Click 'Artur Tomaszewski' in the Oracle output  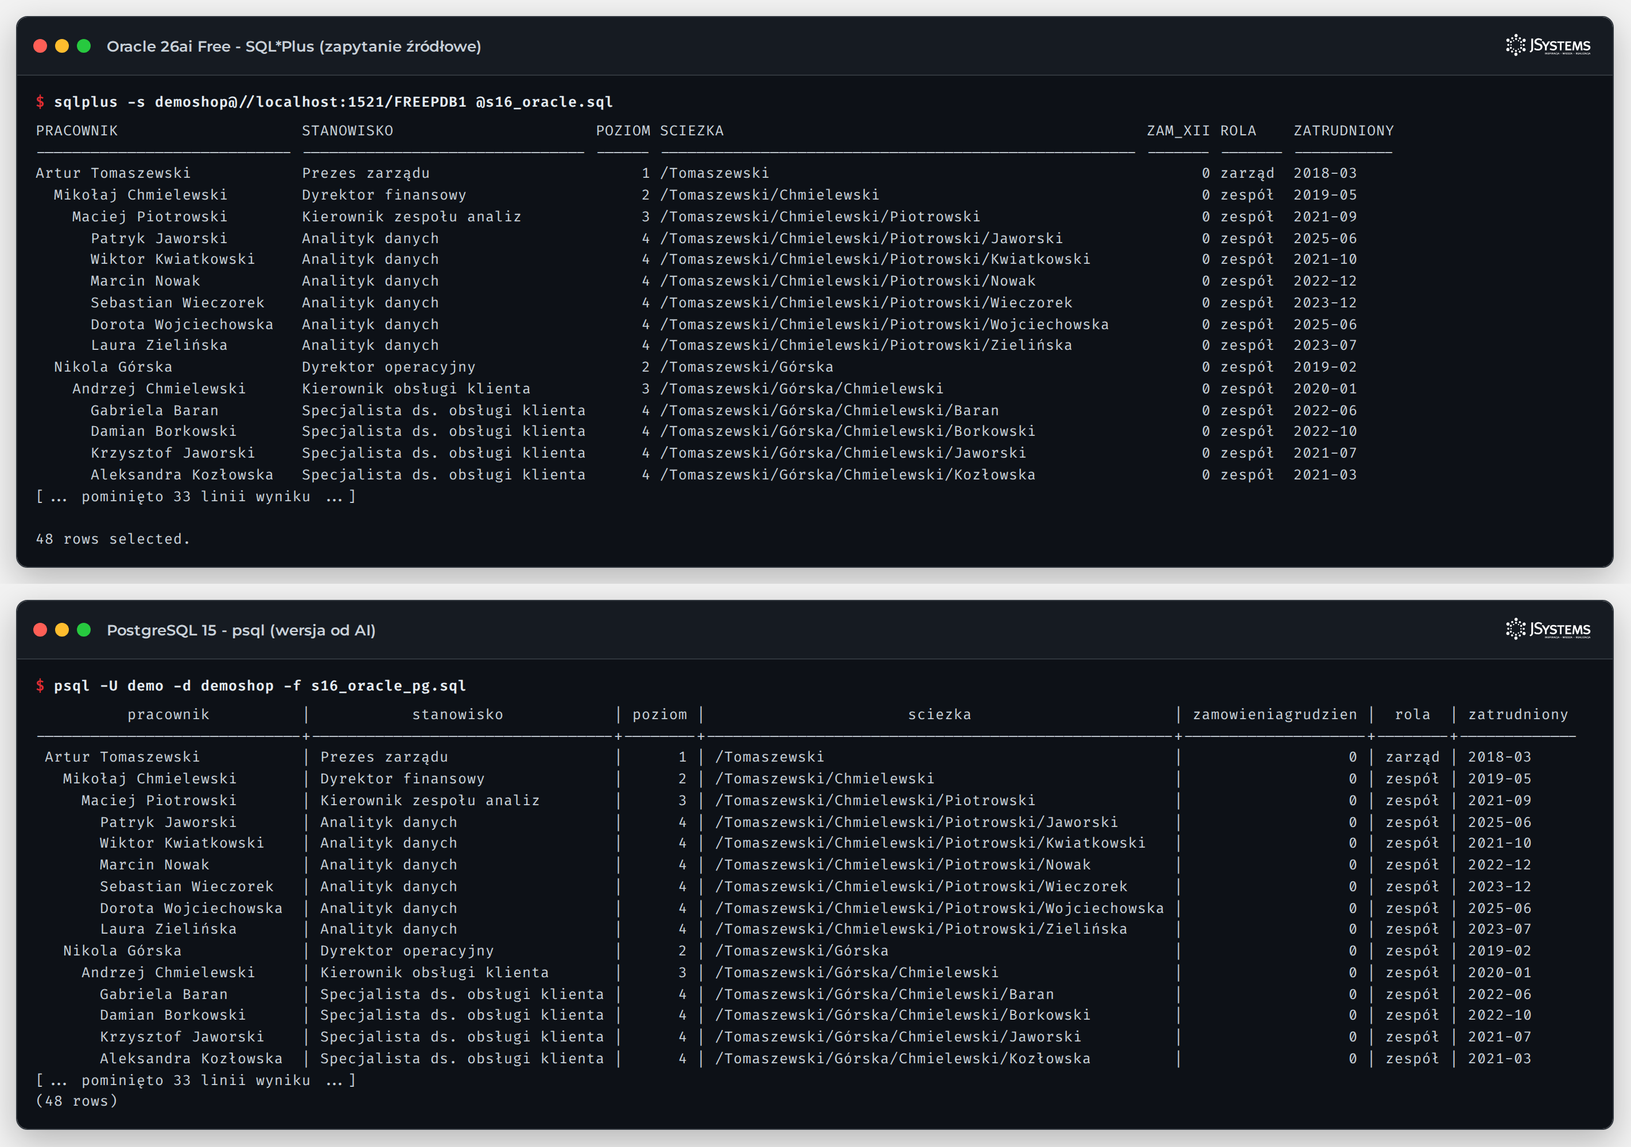click(113, 173)
